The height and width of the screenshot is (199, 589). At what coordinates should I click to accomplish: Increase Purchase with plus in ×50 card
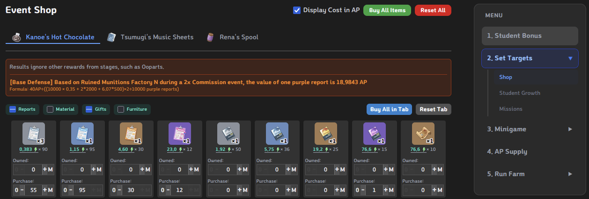coord(240,190)
